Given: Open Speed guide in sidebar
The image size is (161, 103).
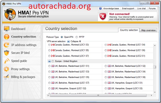Looking at the screenshot, I should [x=22, y=61].
